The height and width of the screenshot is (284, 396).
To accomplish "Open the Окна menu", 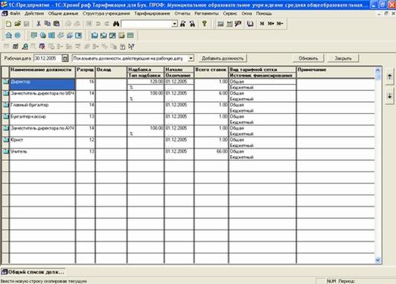I will [x=246, y=13].
